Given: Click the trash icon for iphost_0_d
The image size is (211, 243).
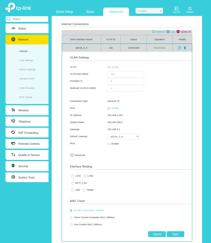Looking at the screenshot, I should pos(185,48).
